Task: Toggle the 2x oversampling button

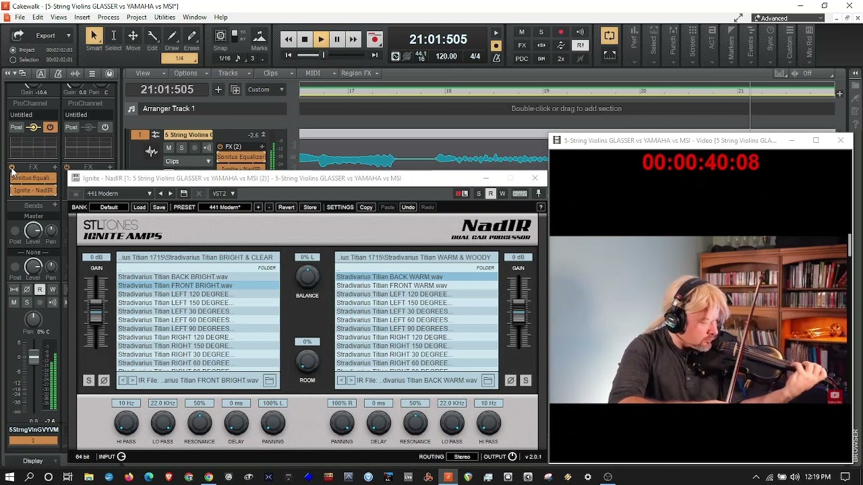Action: point(560,59)
